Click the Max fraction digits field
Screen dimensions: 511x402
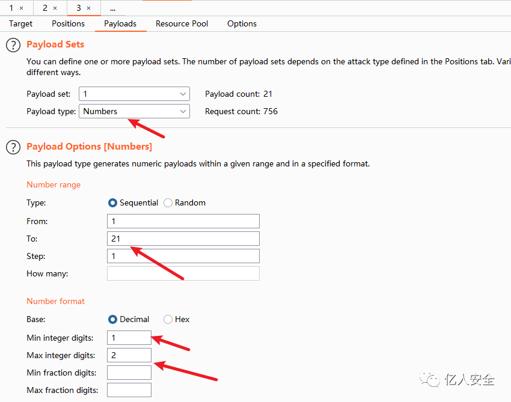tap(129, 390)
